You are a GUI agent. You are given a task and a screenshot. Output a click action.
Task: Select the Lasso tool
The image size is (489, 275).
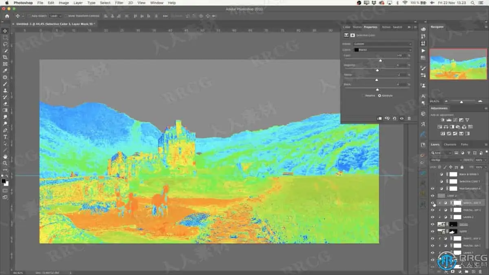coord(5,44)
